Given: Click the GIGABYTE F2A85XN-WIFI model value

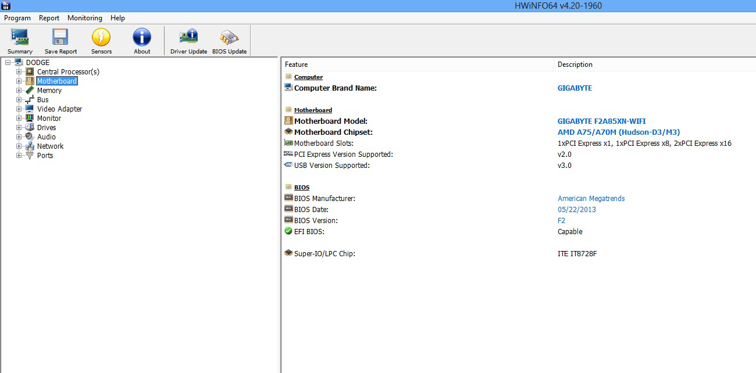Looking at the screenshot, I should coord(601,121).
